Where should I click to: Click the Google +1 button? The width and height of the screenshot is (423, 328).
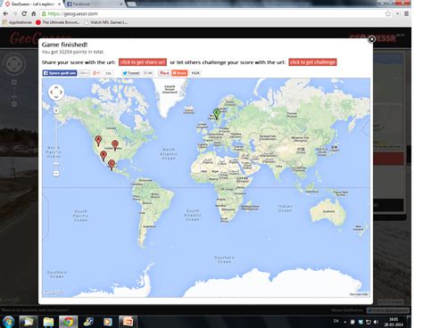click(x=96, y=73)
